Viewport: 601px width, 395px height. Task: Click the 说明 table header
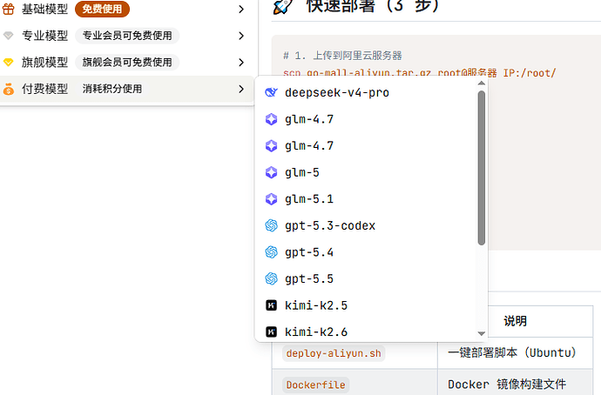click(x=515, y=321)
